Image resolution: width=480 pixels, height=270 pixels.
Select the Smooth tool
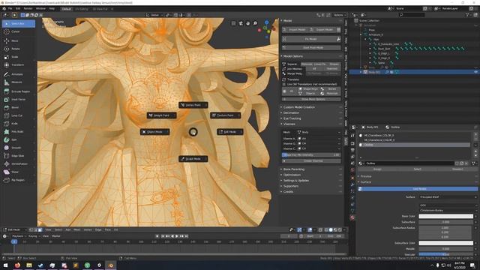tap(18, 148)
